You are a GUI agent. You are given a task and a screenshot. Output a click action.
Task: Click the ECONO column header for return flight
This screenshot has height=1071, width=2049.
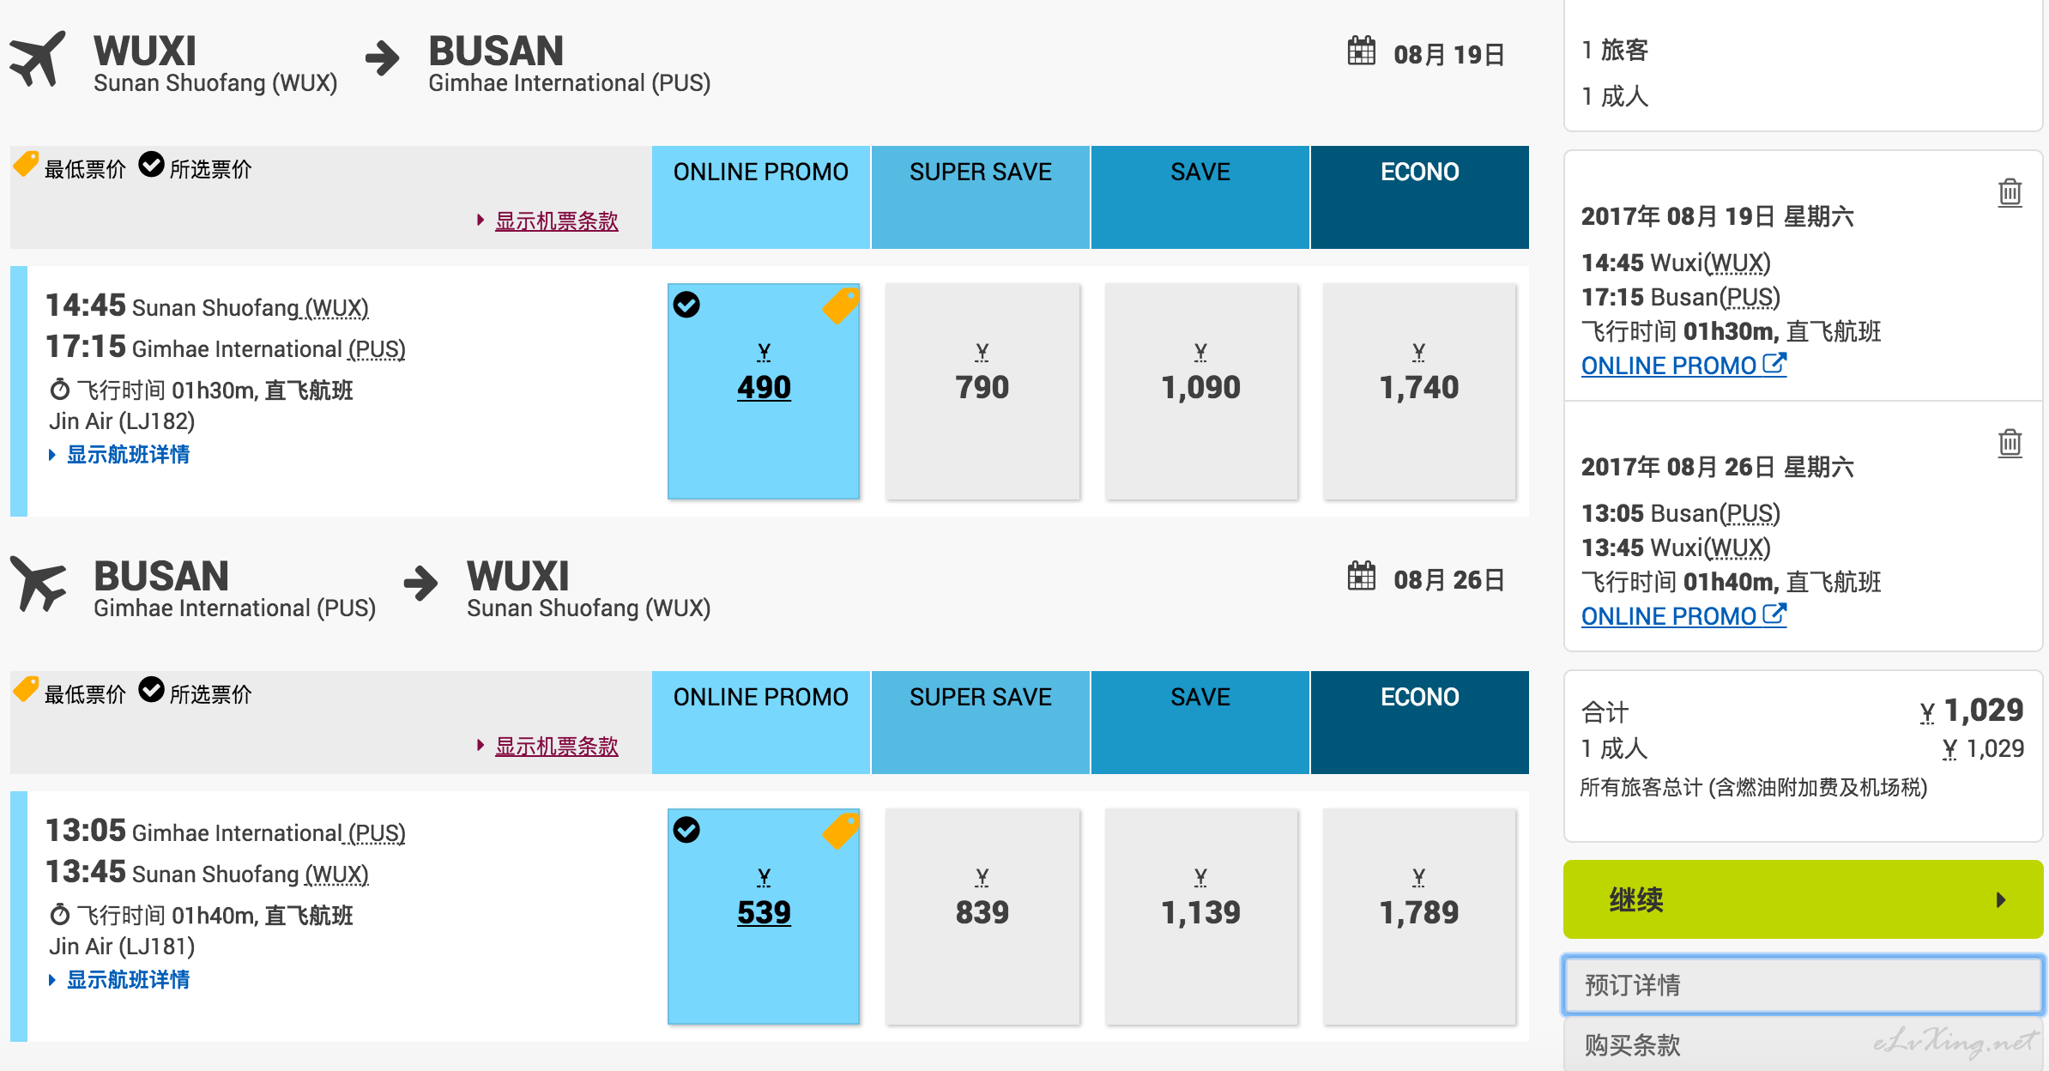(x=1420, y=723)
